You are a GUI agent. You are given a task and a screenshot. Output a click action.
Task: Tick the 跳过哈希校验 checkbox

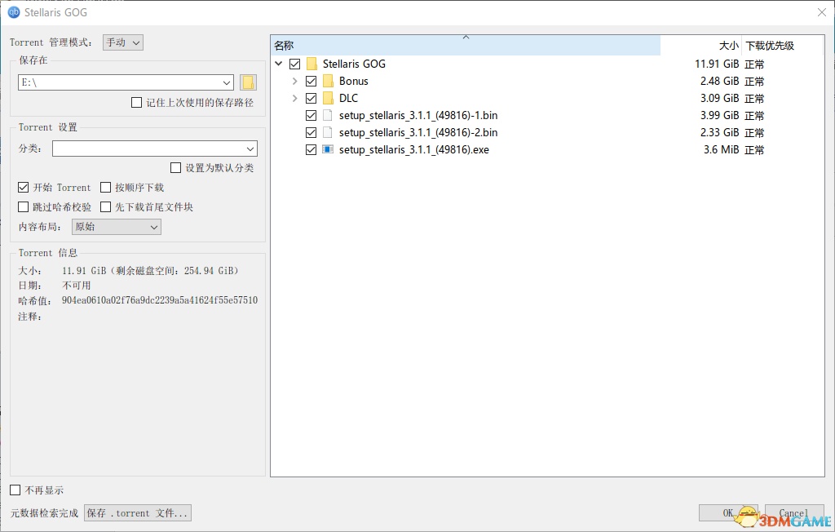pos(24,206)
